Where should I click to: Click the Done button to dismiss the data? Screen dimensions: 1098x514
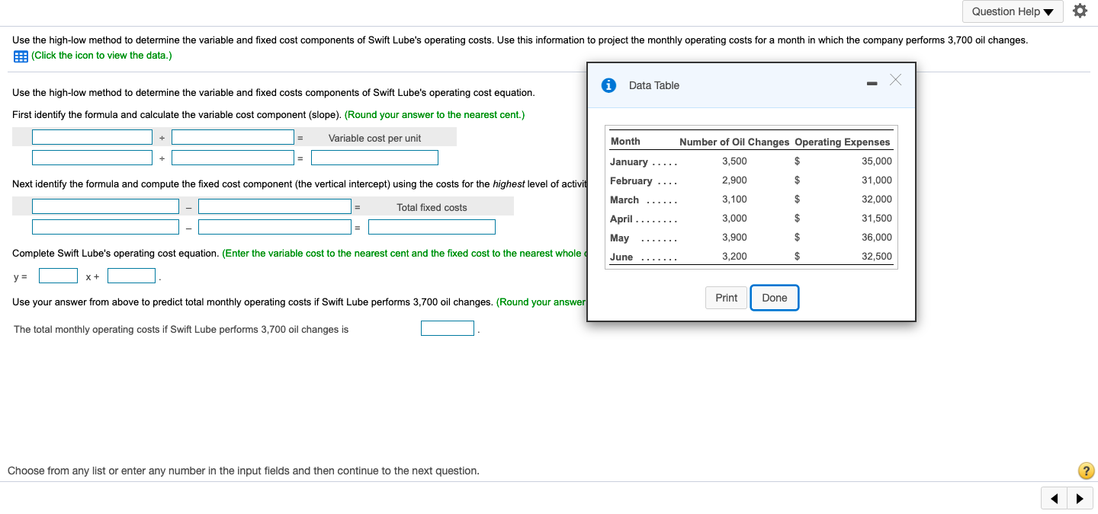click(774, 298)
